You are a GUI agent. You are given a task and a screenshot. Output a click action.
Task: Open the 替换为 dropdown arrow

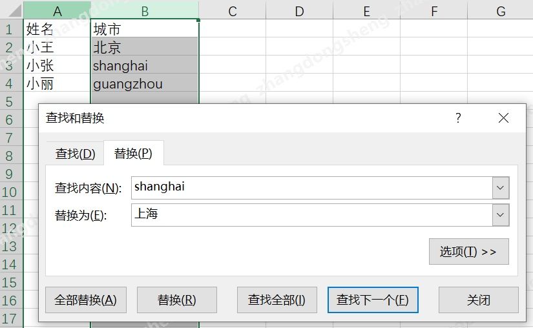[x=501, y=215]
